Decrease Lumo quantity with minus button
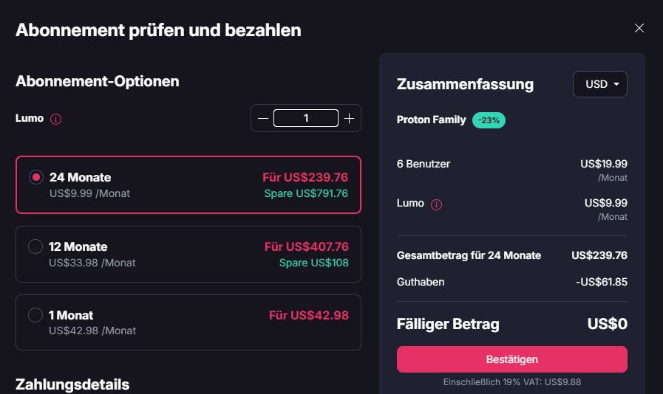 point(263,118)
